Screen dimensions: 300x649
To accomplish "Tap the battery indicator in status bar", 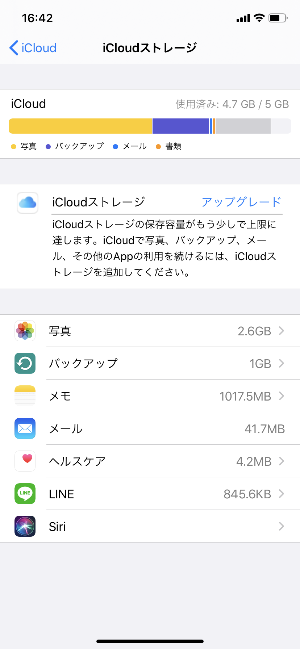I will 278,18.
